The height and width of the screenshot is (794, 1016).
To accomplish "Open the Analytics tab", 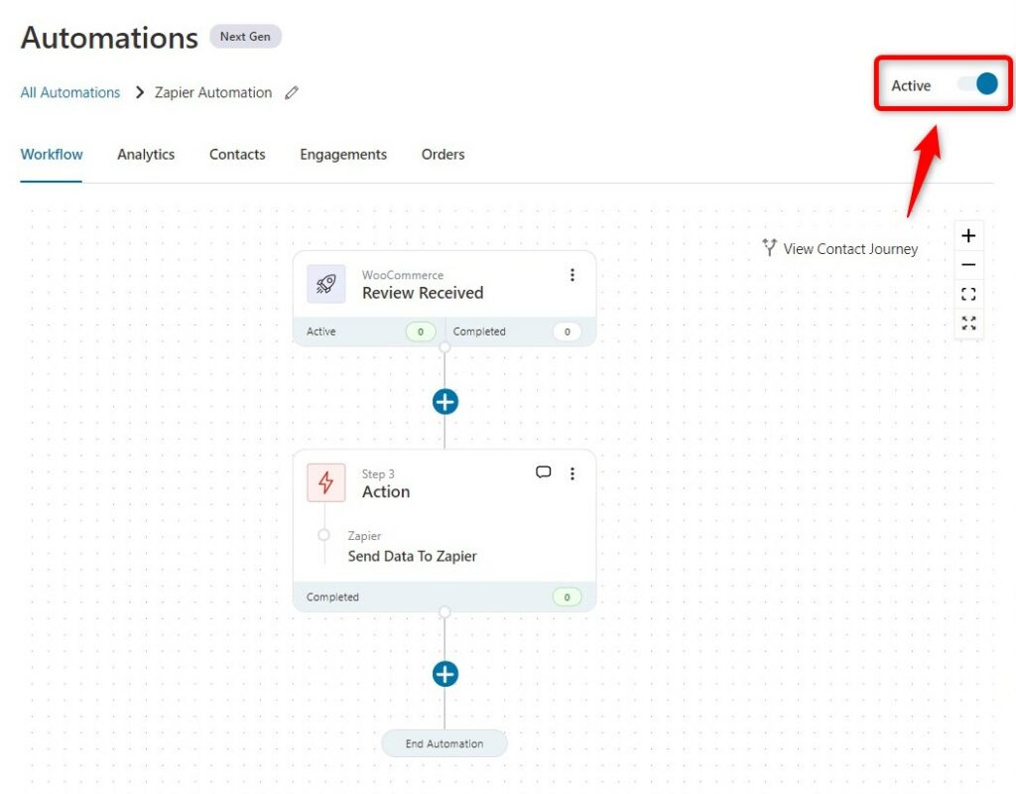I will tap(146, 154).
